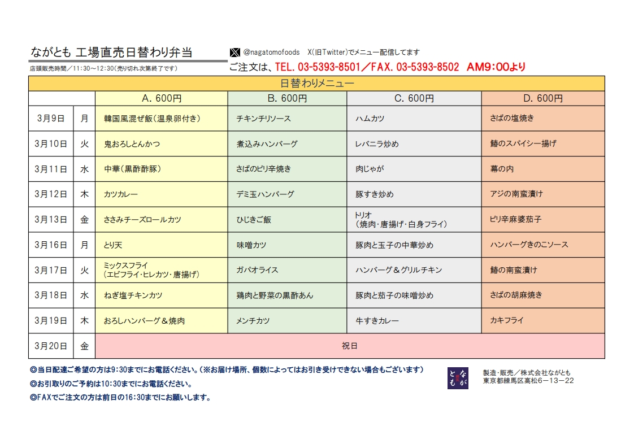
Task: Click the 中華(黒酢酢豚) cell
Action: tap(162, 169)
